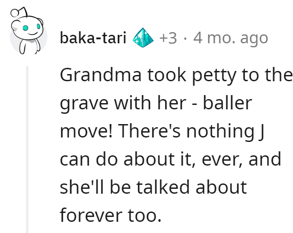The width and height of the screenshot is (293, 233).
Task: Click the word 'baller' in the comment
Action: pyautogui.click(x=227, y=103)
